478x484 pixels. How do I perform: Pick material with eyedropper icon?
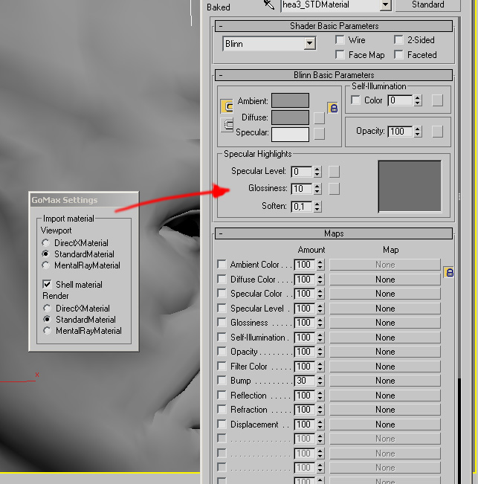269,4
